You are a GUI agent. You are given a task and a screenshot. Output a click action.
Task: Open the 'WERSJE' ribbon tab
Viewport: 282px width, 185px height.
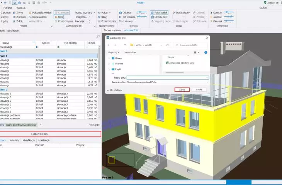tap(21, 8)
